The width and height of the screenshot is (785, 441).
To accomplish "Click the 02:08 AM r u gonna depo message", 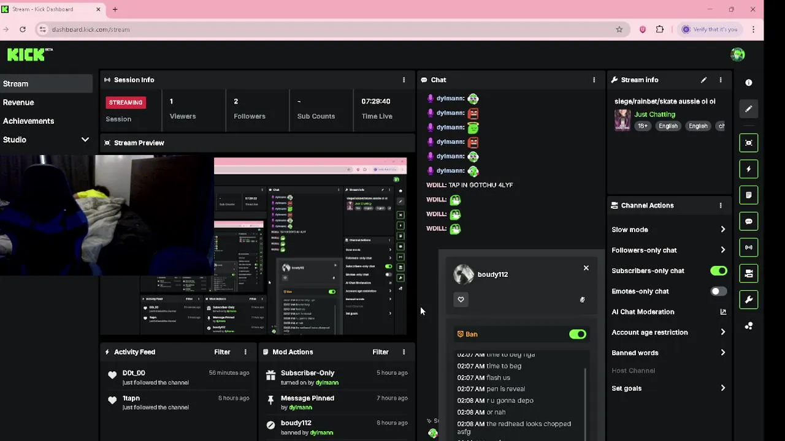I will coord(495,401).
